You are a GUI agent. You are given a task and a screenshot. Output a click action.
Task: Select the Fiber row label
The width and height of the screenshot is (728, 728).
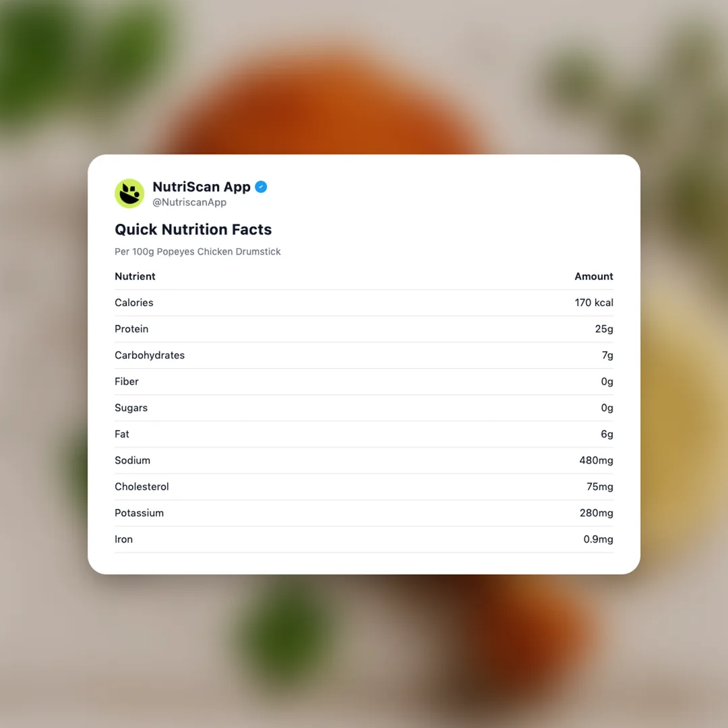pyautogui.click(x=127, y=382)
